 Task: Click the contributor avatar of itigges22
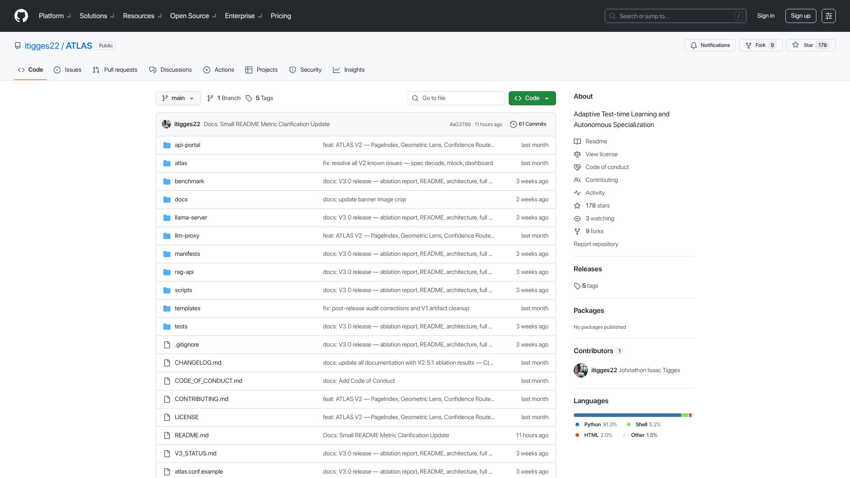coord(581,370)
